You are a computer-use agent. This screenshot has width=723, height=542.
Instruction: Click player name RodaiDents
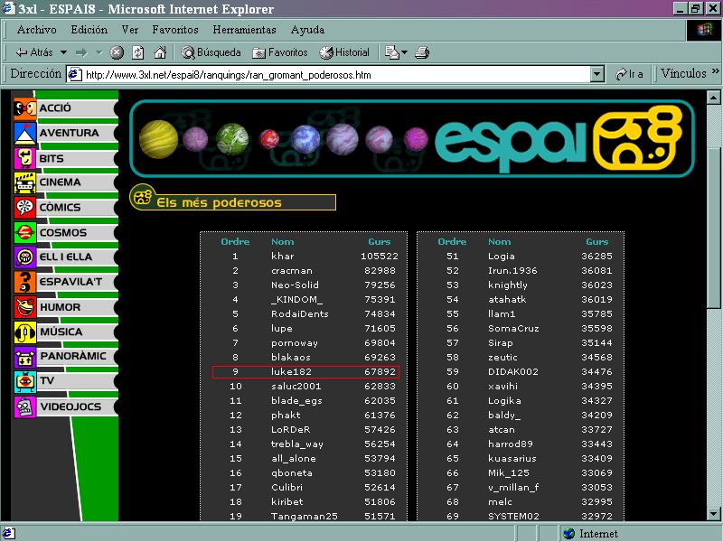(x=300, y=313)
